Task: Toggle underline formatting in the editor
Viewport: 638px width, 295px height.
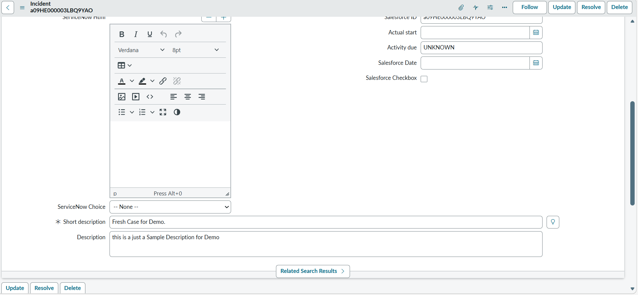Action: tap(150, 34)
